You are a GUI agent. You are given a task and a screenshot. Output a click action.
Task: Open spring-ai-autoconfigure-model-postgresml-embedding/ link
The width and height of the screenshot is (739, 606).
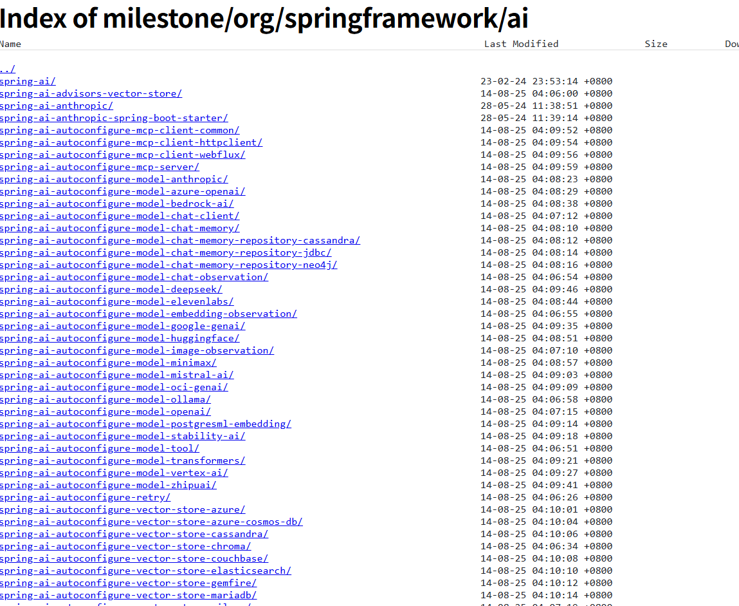(x=145, y=425)
